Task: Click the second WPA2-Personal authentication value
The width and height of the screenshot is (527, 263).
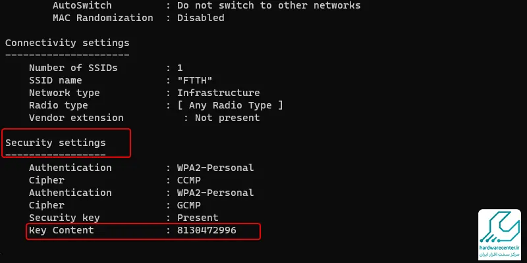Action: click(x=215, y=193)
